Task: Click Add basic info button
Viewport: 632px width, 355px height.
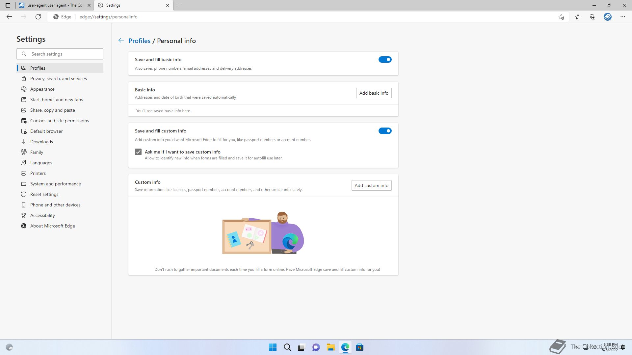Action: coord(374,93)
